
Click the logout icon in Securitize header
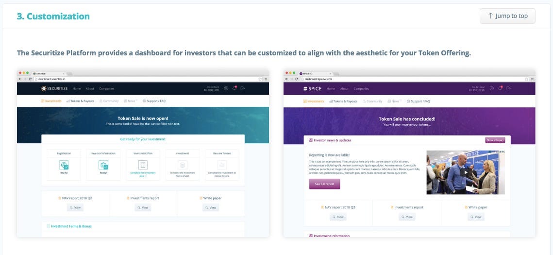coord(243,88)
